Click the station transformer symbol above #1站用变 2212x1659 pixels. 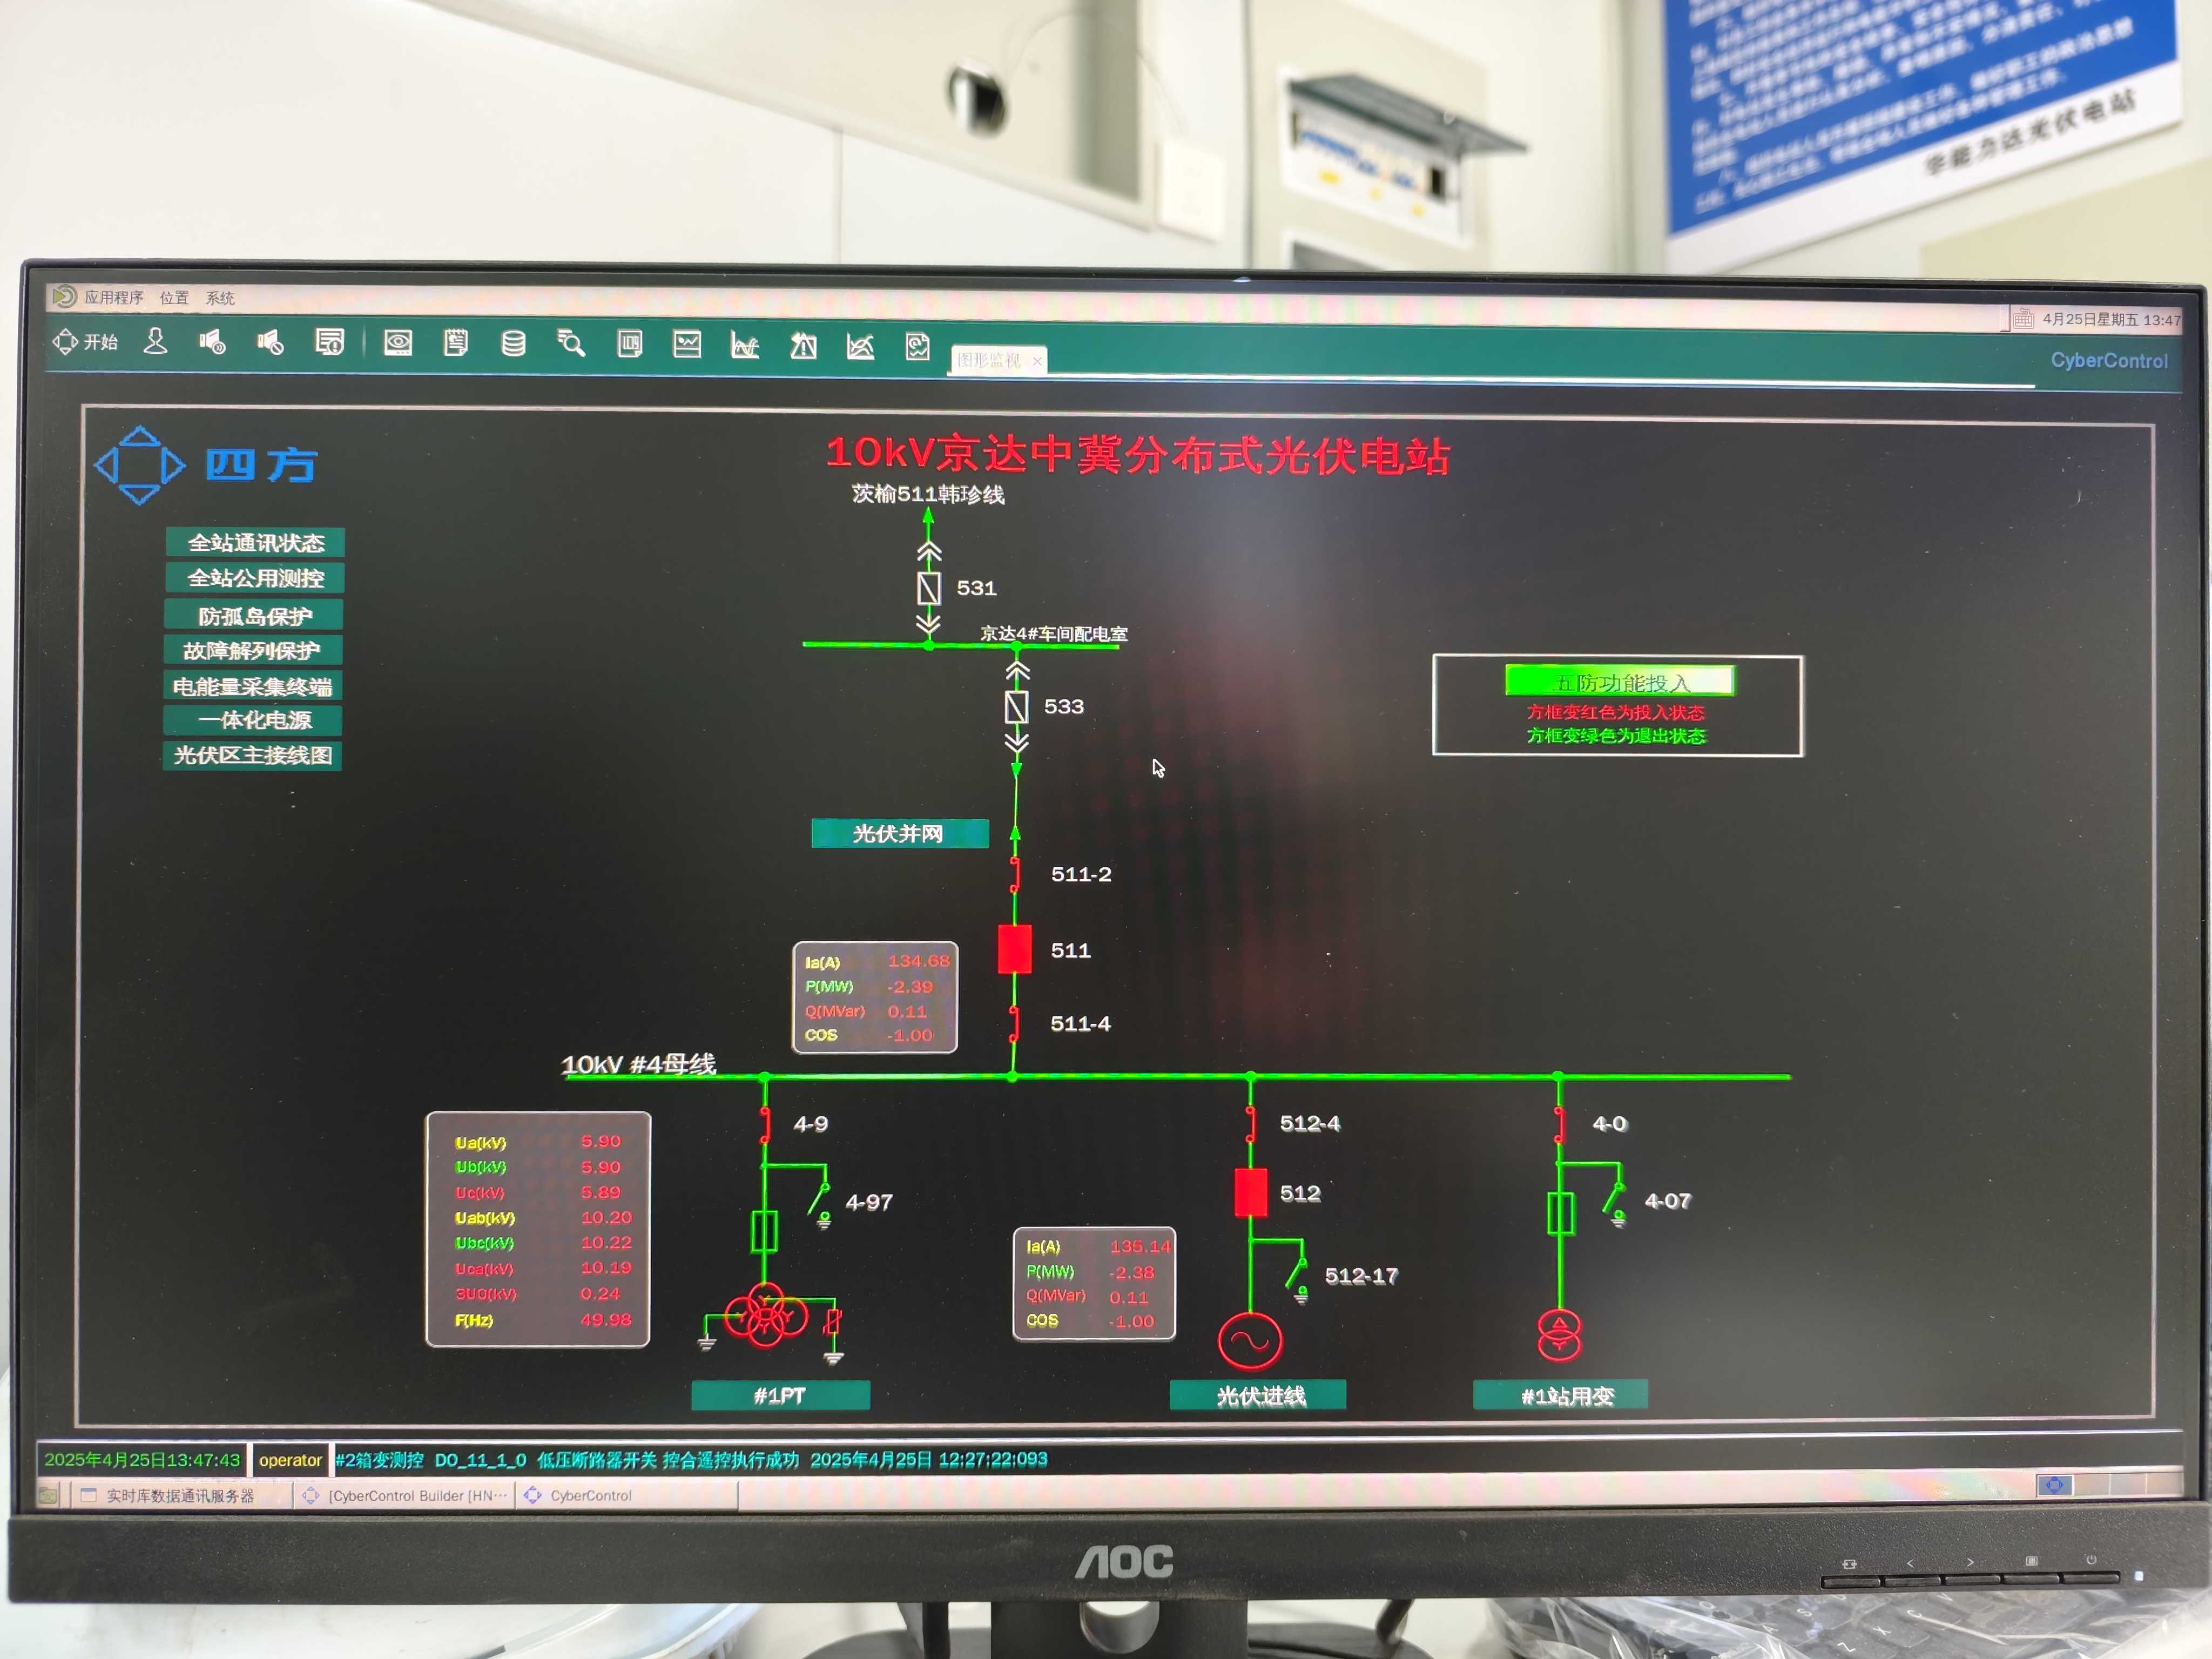(1559, 1335)
